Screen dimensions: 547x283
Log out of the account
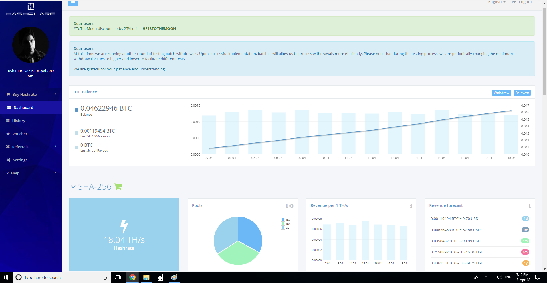(x=522, y=2)
